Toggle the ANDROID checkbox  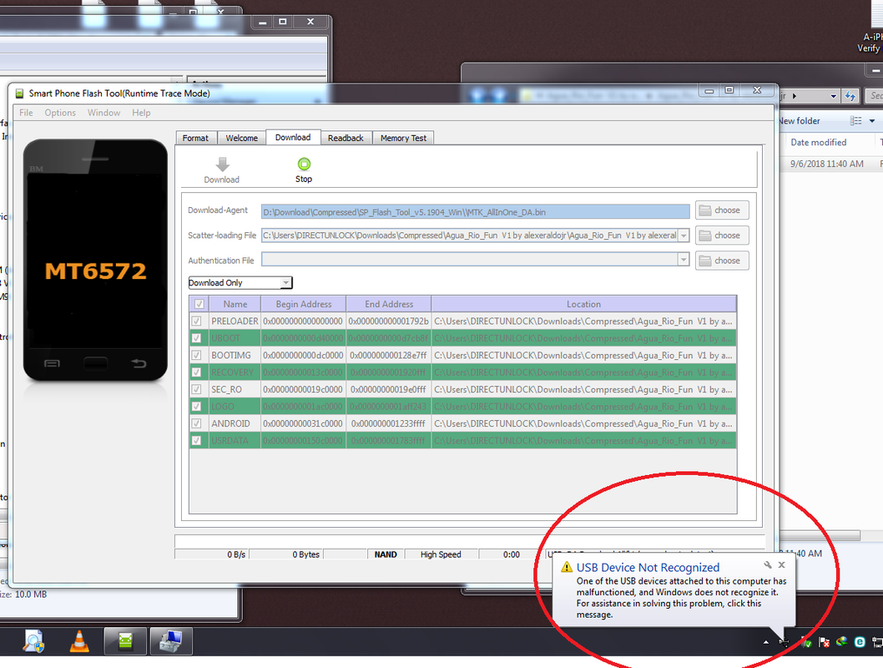click(196, 423)
